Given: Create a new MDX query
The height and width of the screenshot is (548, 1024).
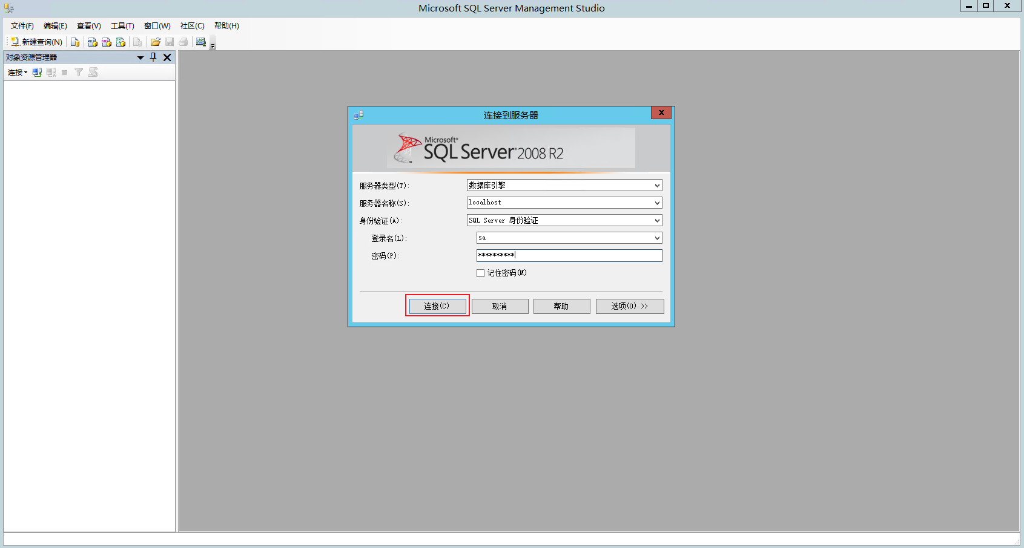Looking at the screenshot, I should (92, 41).
